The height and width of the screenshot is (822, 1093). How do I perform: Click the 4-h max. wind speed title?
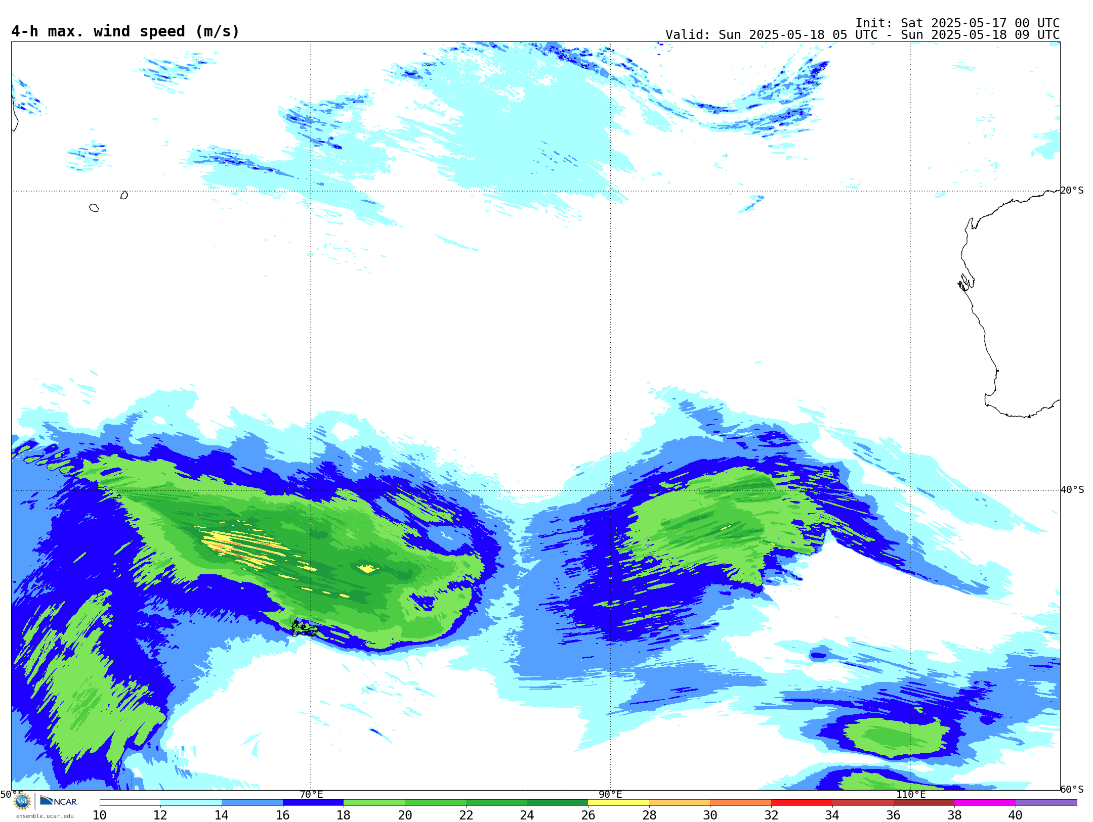click(125, 31)
